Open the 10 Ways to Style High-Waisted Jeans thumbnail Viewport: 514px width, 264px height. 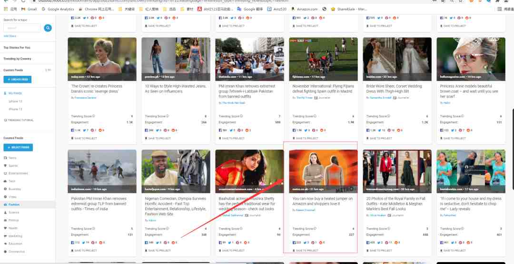[176, 59]
